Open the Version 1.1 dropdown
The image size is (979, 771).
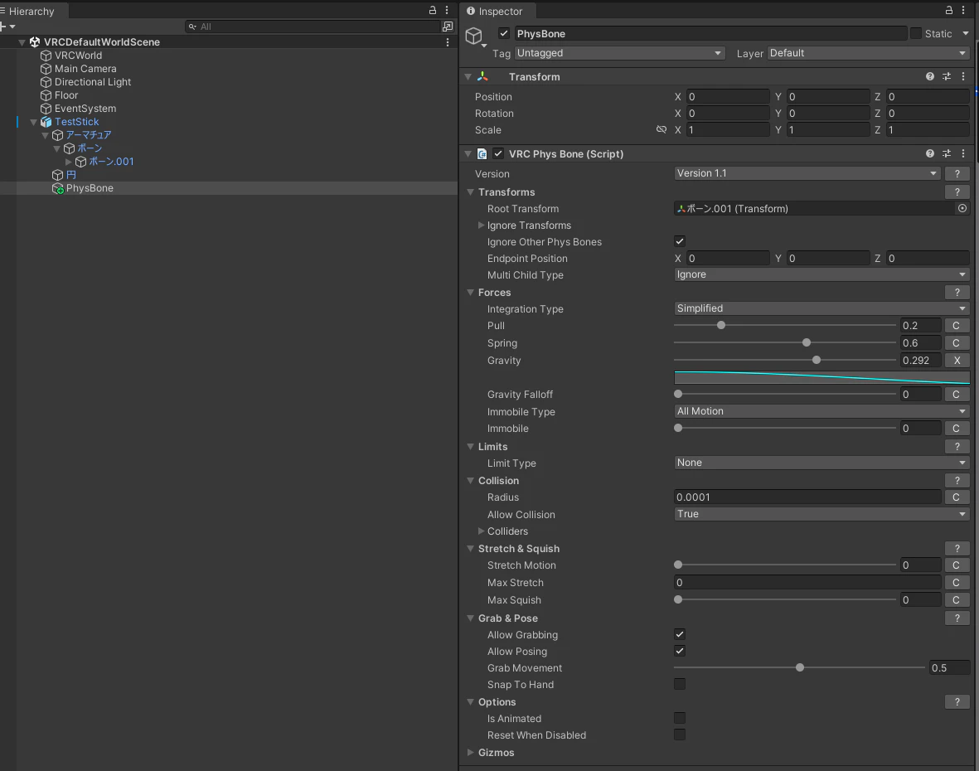click(807, 173)
